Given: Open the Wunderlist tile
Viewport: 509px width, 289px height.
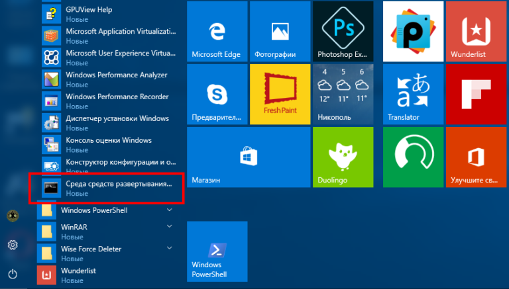Looking at the screenshot, I should (477, 31).
